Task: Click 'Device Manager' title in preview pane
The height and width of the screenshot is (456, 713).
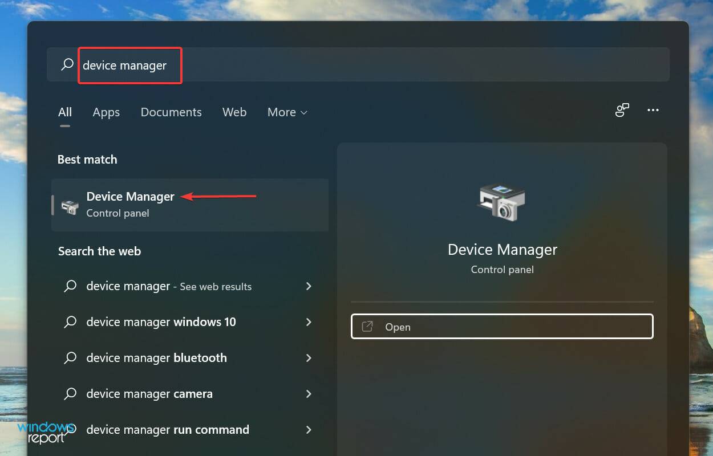Action: pos(503,250)
